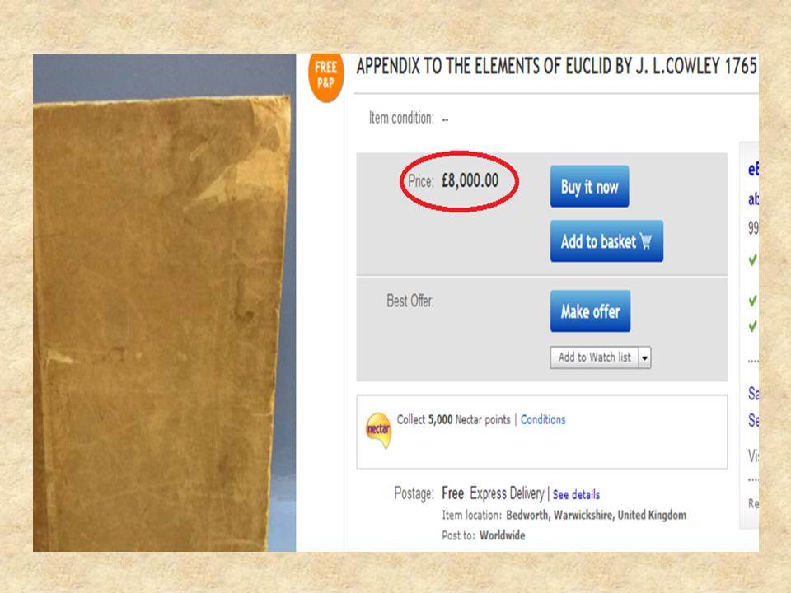The image size is (791, 593).
Task: Click the Item condition label
Action: pyautogui.click(x=401, y=118)
